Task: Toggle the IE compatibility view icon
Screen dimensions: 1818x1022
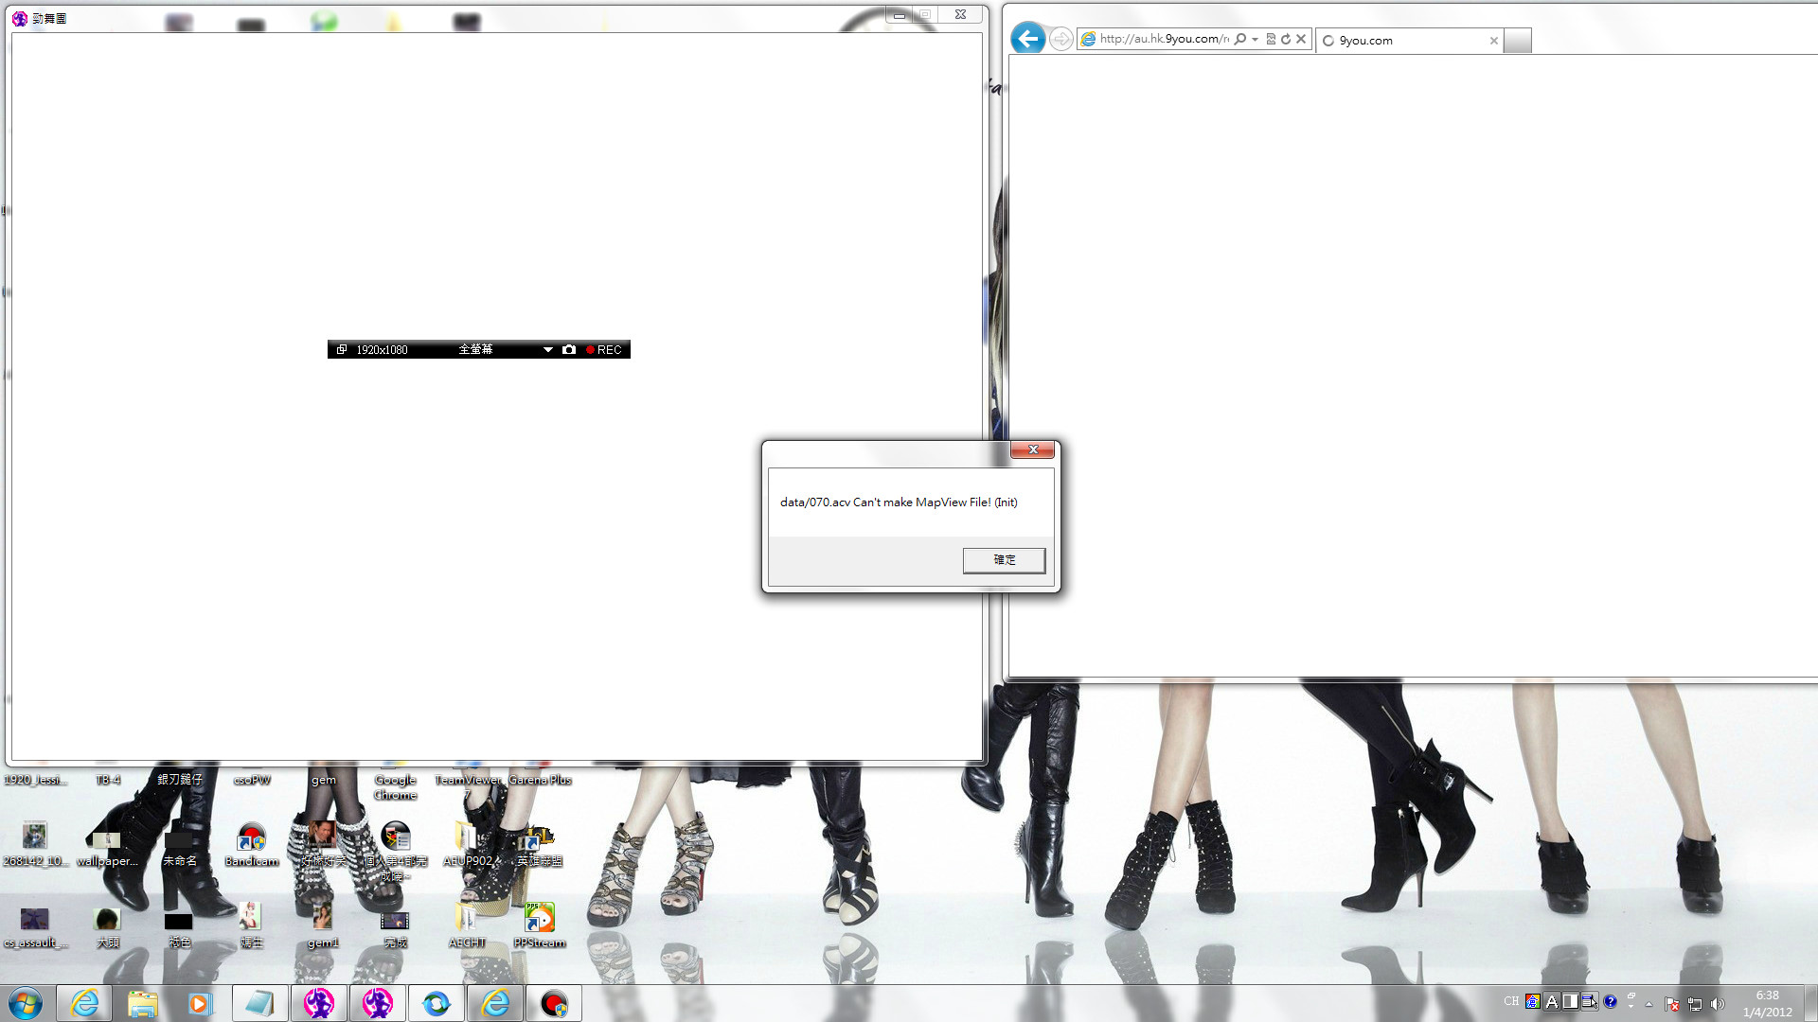Action: [1271, 39]
